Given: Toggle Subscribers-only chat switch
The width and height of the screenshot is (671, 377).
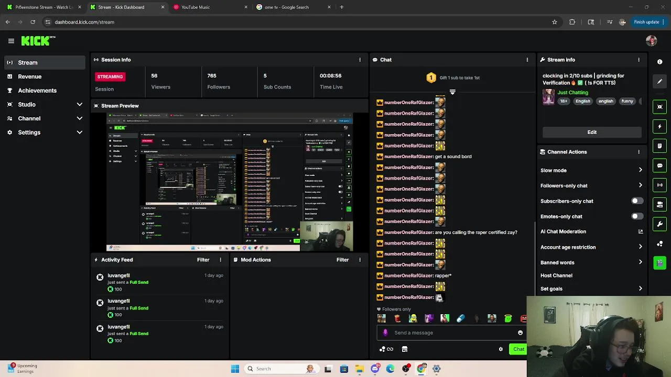Looking at the screenshot, I should coord(637,201).
